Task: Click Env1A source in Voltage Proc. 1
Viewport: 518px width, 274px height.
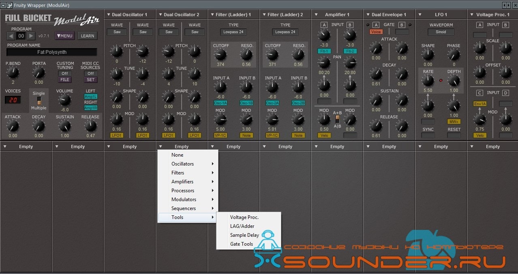Action: coord(480,104)
